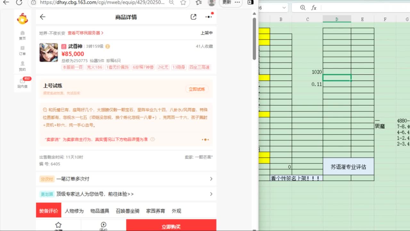Favorite the item with the bottom star icon

coord(58,225)
